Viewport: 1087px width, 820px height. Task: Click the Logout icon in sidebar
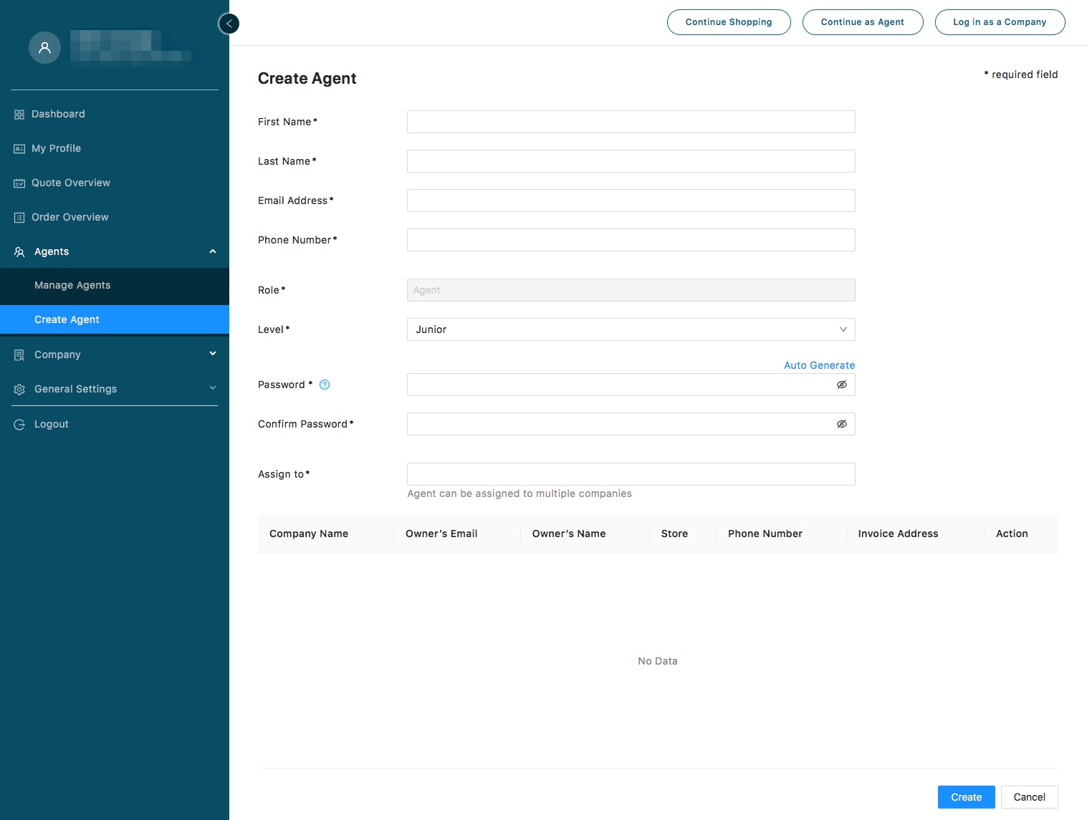tap(19, 425)
